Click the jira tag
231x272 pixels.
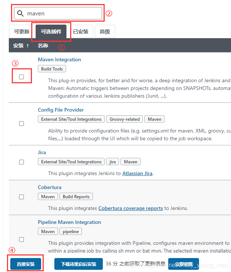(x=112, y=162)
